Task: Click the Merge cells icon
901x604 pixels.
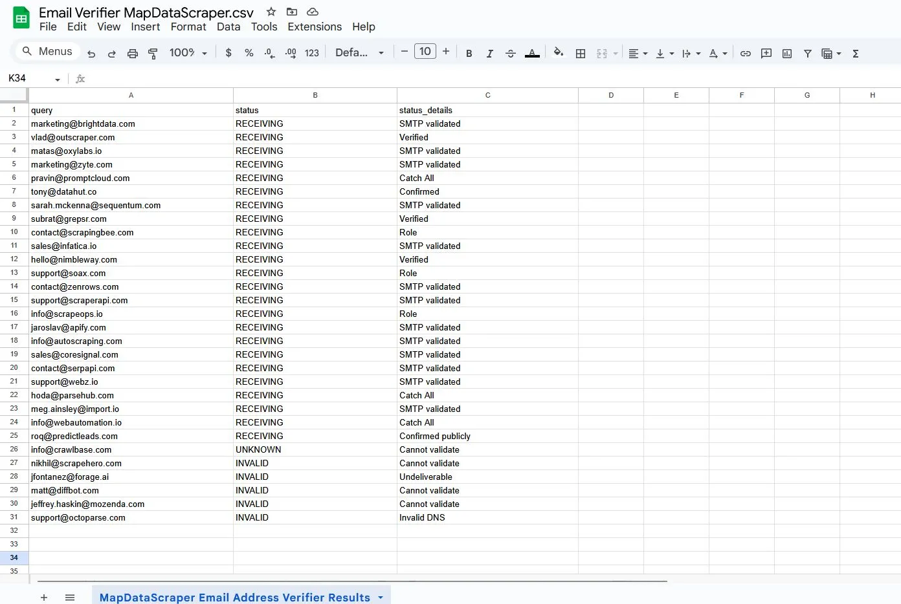Action: pyautogui.click(x=602, y=54)
